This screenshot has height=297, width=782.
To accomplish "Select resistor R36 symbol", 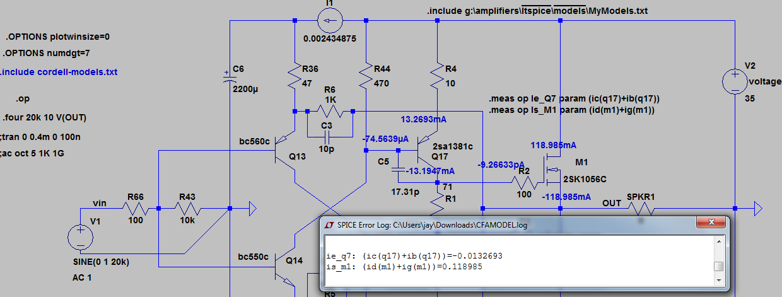I will [295, 76].
